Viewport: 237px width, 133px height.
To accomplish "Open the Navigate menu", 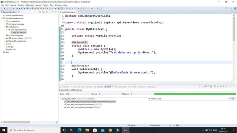I will point(30,5).
